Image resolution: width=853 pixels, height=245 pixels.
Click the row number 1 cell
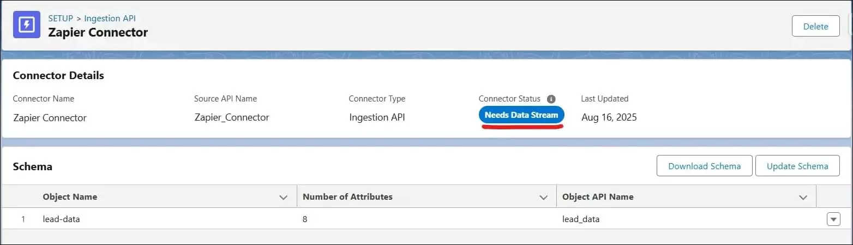tap(23, 219)
